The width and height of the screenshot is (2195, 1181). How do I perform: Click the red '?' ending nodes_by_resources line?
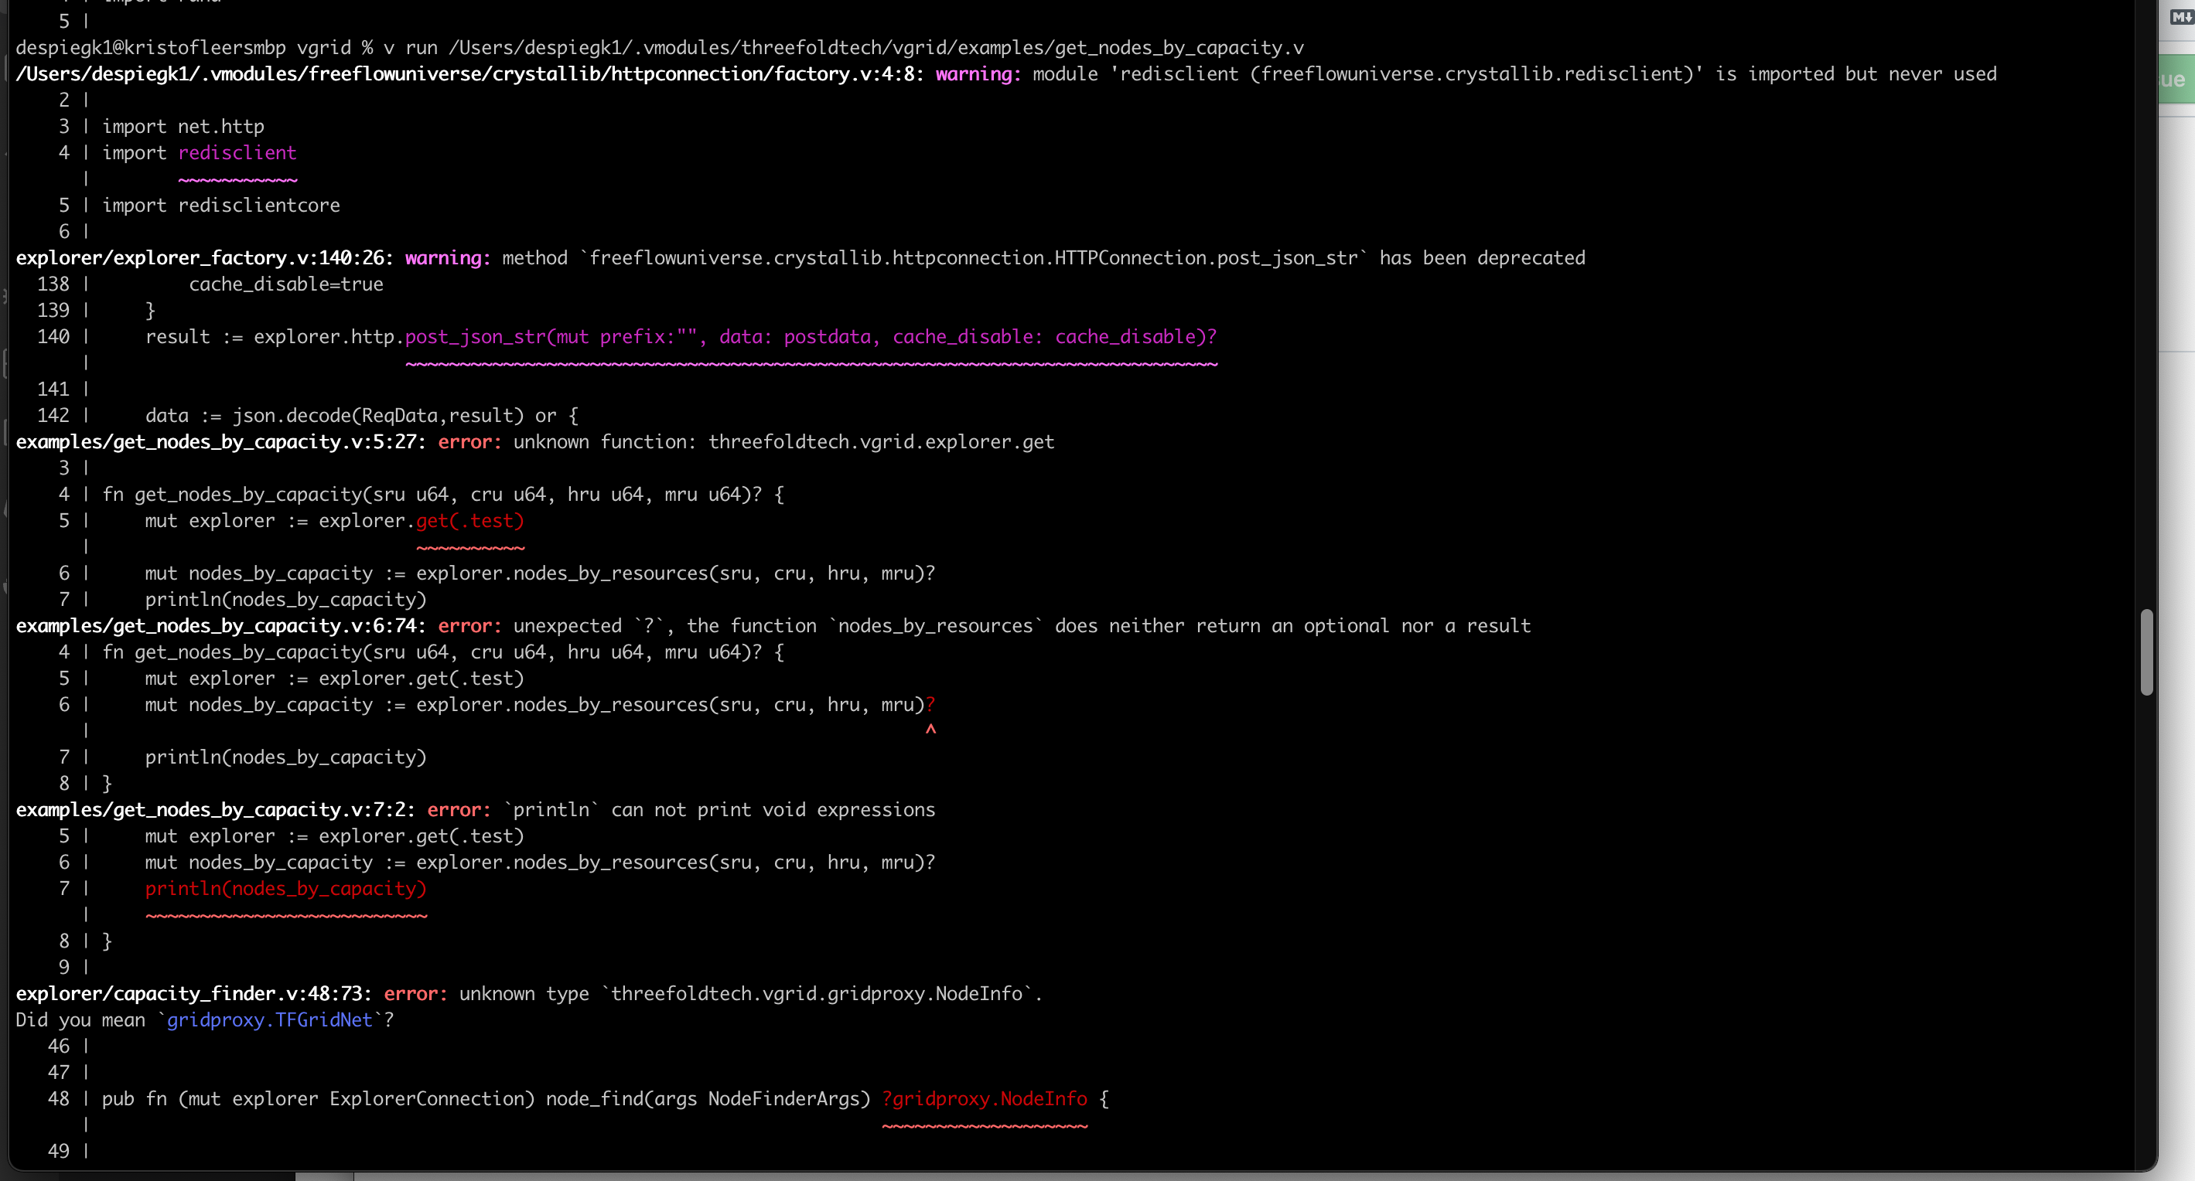[930, 705]
